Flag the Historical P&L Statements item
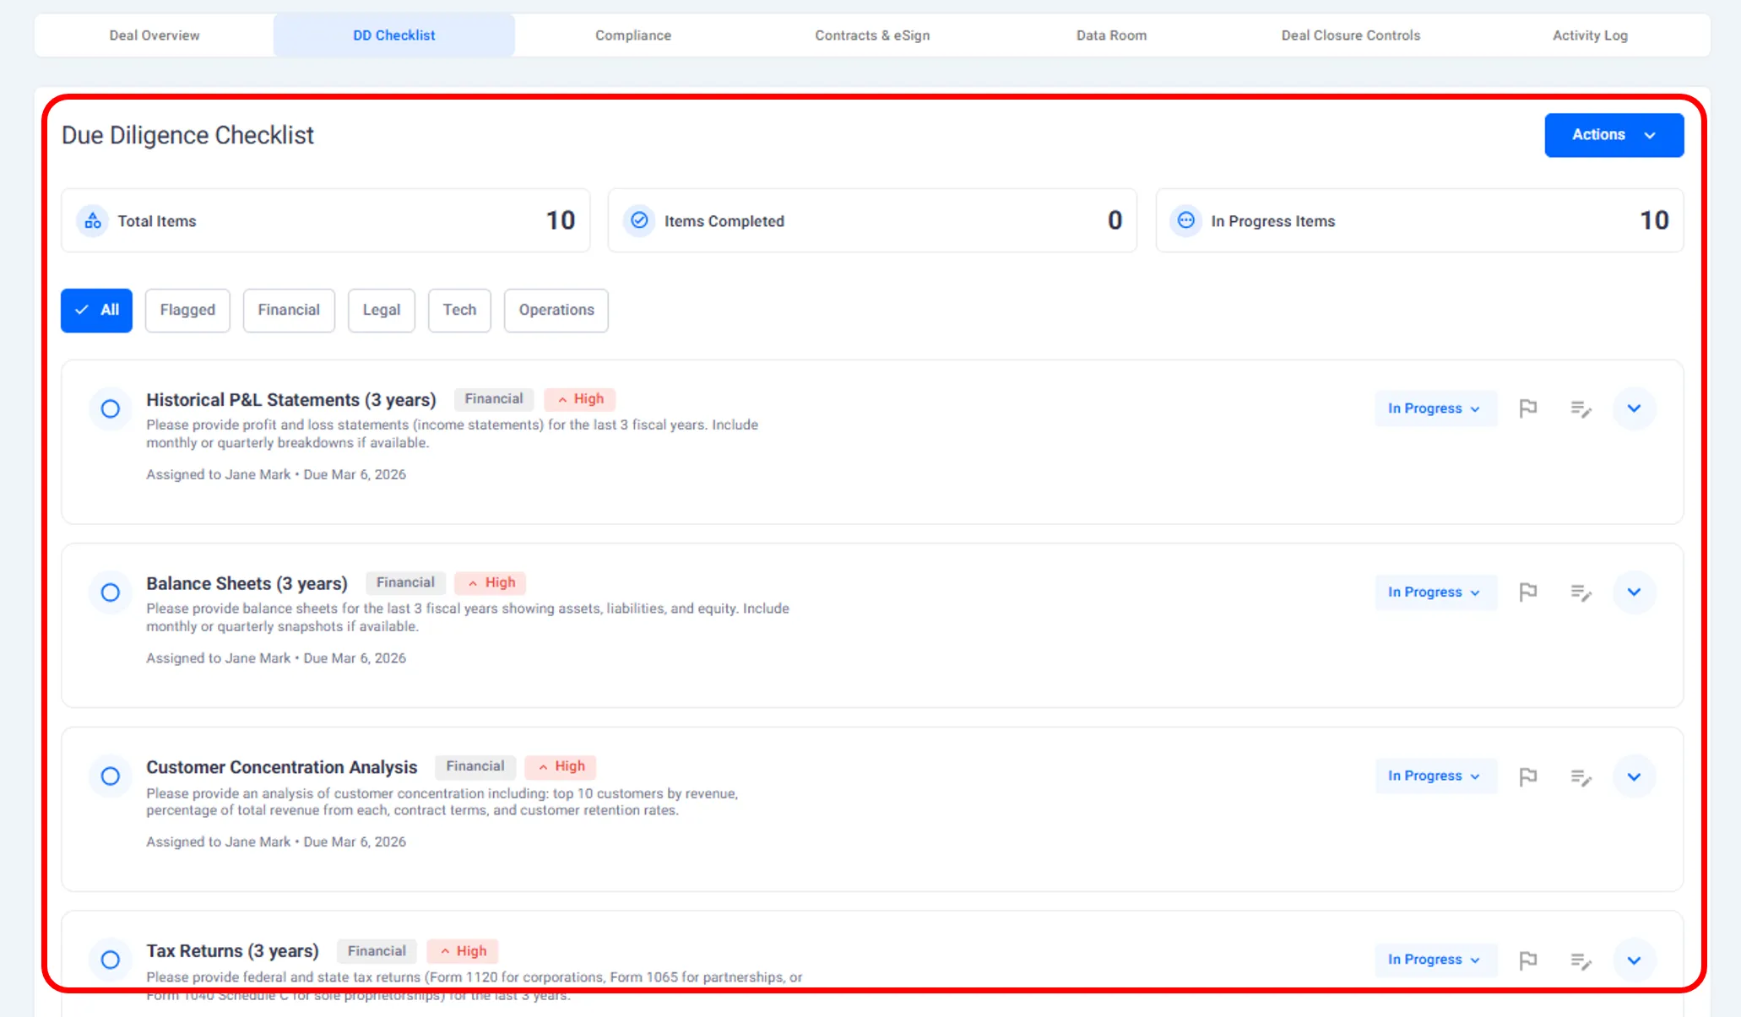The height and width of the screenshot is (1017, 1741). click(1527, 408)
